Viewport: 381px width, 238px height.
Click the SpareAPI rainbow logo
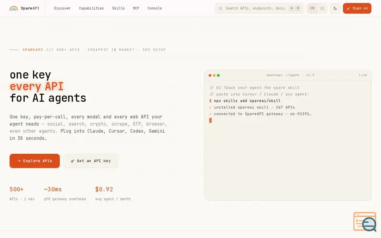pos(14,9)
